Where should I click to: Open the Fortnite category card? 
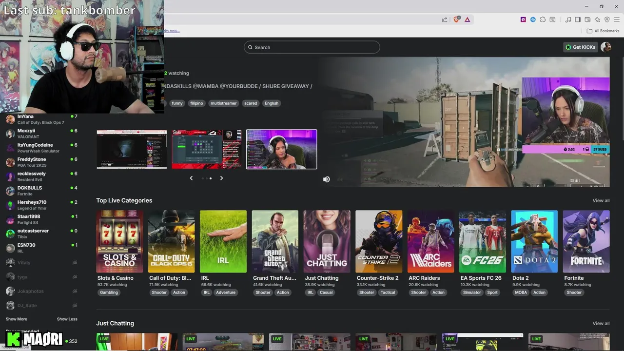point(586,241)
